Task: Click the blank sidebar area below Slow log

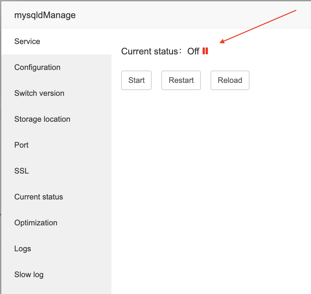Action: click(x=55, y=289)
